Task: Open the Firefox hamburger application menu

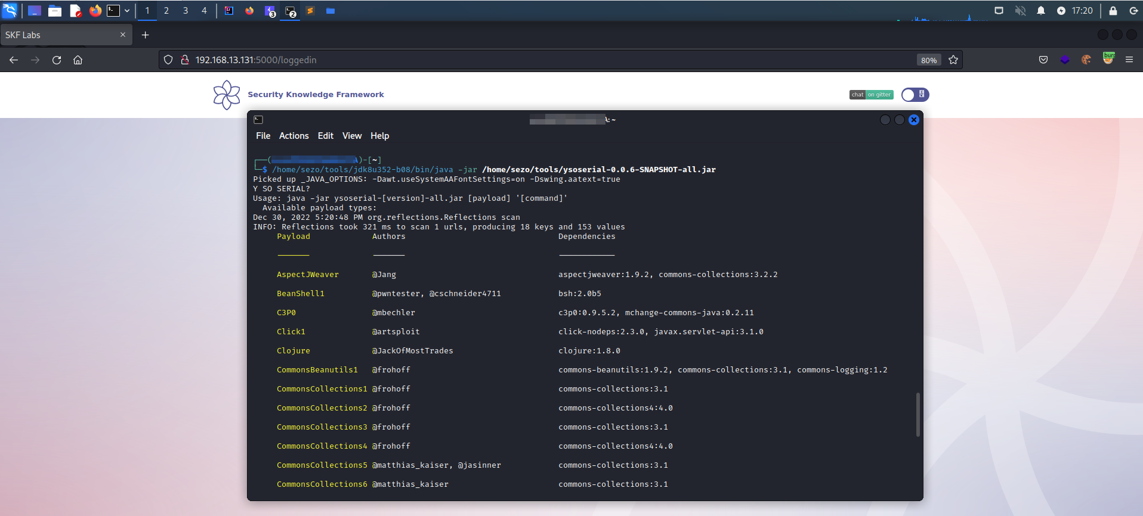Action: pyautogui.click(x=1129, y=60)
